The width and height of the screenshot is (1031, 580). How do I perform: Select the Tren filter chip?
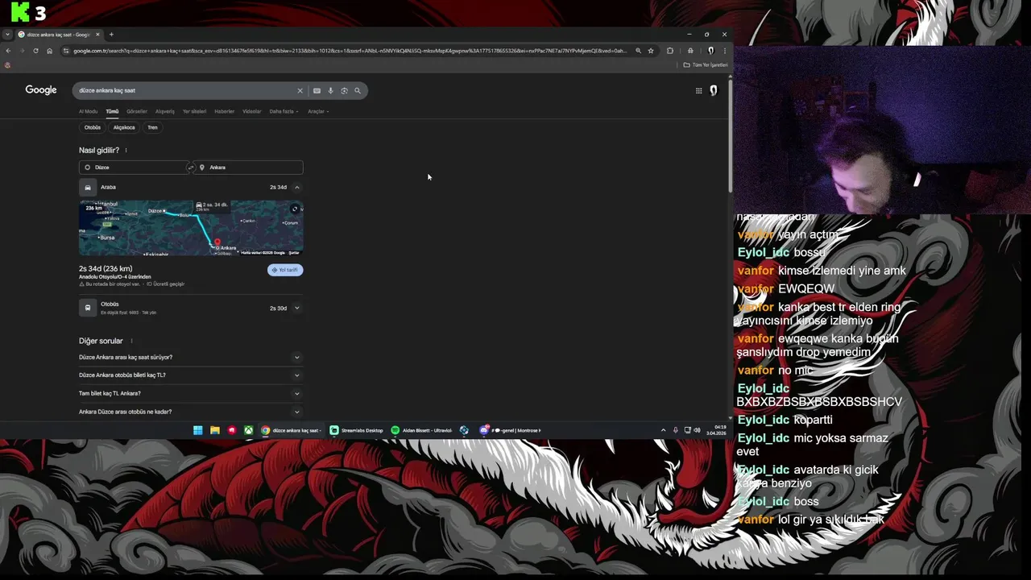pyautogui.click(x=152, y=127)
